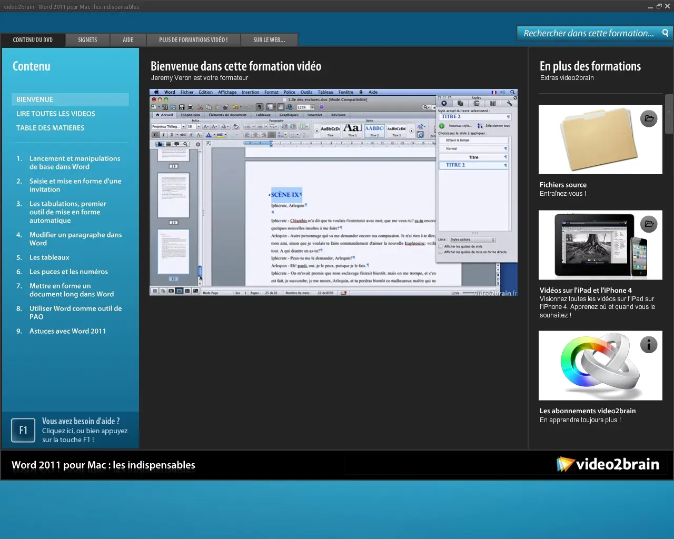Open TABLE DES MATIERES
This screenshot has height=539, width=674.
coord(50,128)
